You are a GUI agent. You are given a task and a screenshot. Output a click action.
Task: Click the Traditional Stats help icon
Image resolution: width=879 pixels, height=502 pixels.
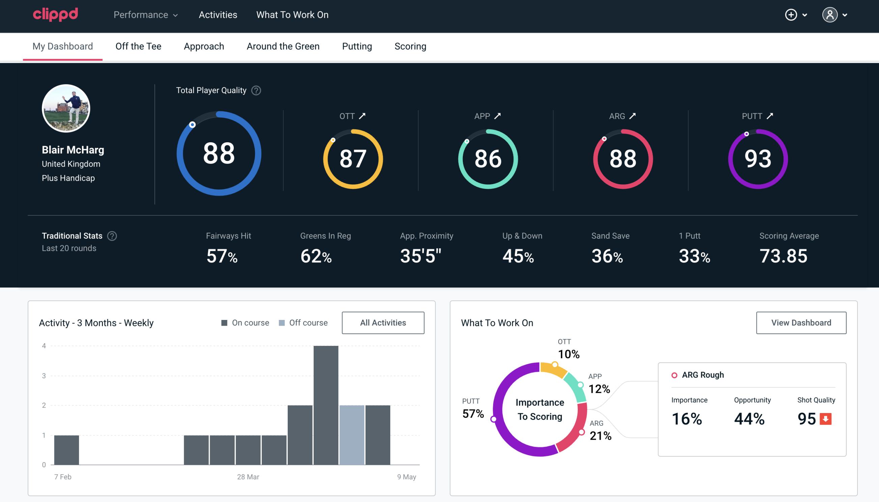[x=112, y=235]
